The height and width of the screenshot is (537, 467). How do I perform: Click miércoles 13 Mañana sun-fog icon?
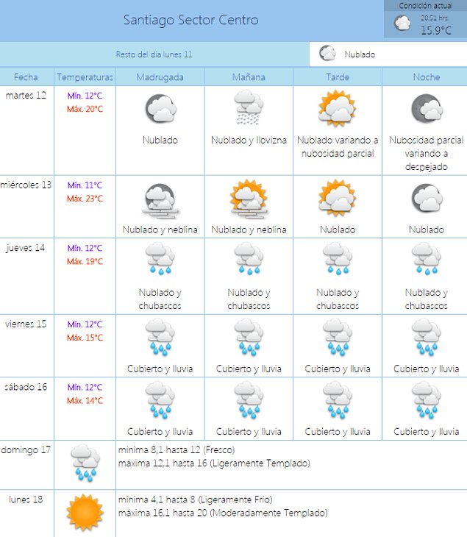pyautogui.click(x=249, y=200)
